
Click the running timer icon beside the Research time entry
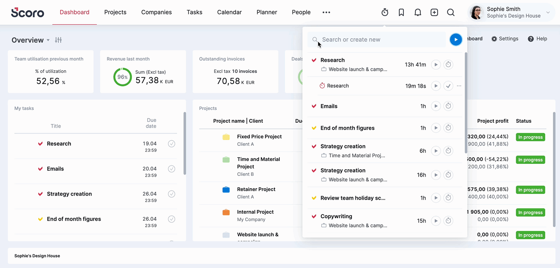(x=322, y=86)
